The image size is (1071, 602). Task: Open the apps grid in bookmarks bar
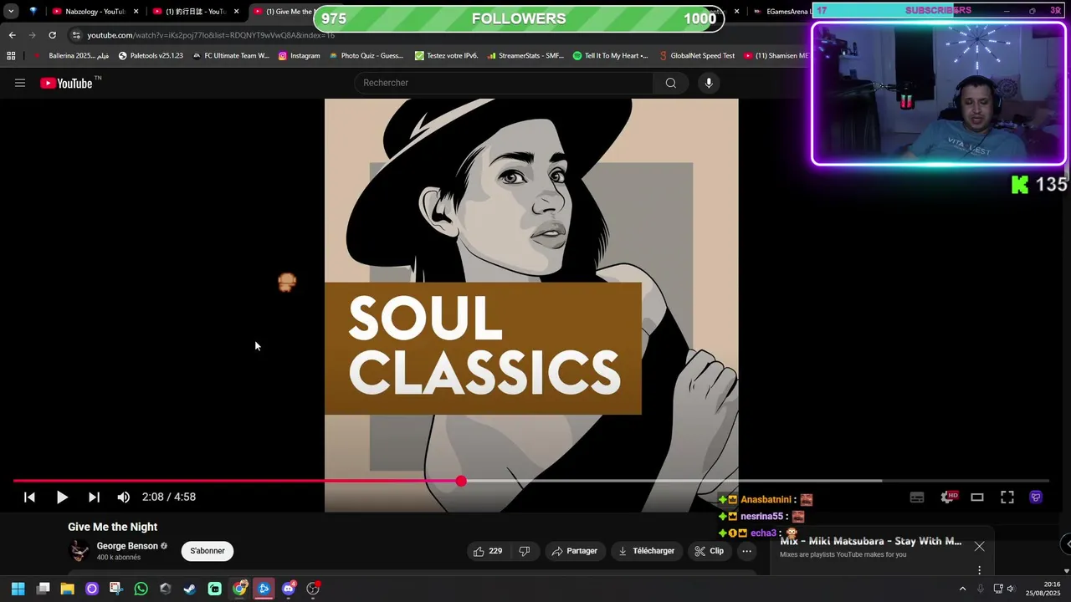coord(11,56)
